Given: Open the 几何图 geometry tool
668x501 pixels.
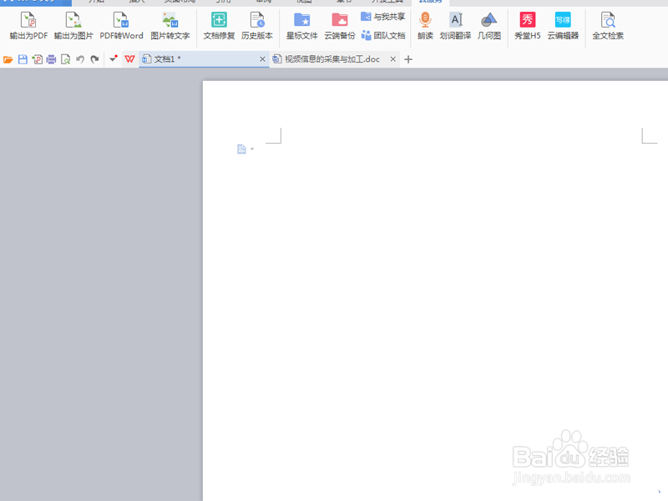Looking at the screenshot, I should pyautogui.click(x=489, y=26).
